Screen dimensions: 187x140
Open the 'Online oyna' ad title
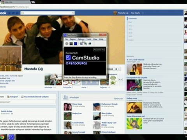(x=132, y=98)
